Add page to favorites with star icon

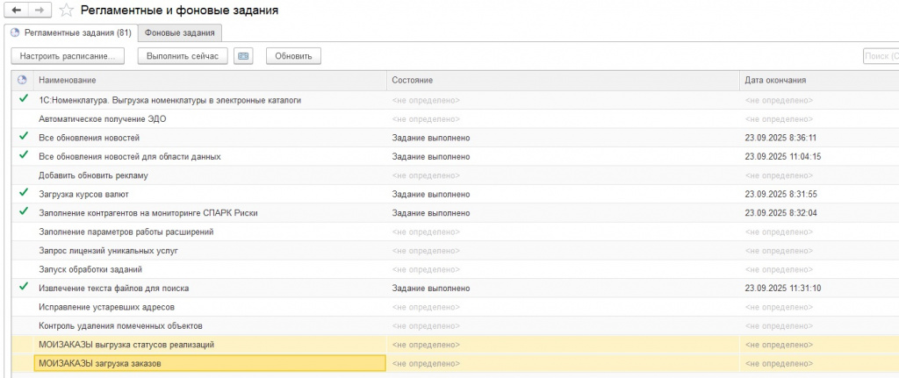point(66,11)
